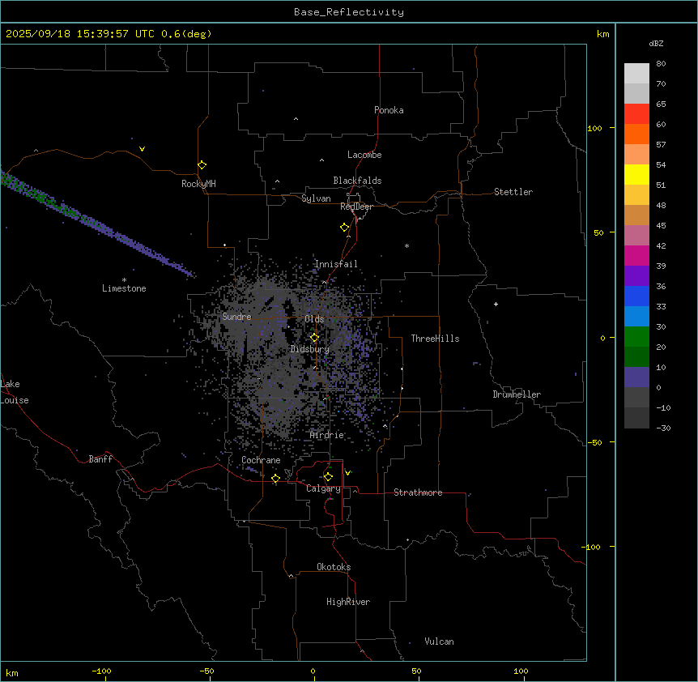Choose the light blue legend swatch
This screenshot has width=698, height=682.
click(636, 316)
